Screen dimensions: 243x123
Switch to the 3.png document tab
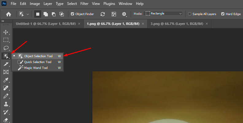[x=177, y=24]
